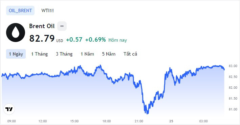The image size is (240, 125).
Task: Click the 82.79 price value
Action: pyautogui.click(x=42, y=38)
